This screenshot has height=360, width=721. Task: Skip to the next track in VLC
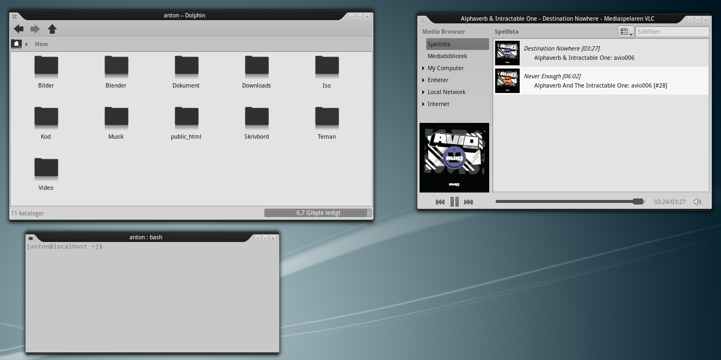(469, 202)
